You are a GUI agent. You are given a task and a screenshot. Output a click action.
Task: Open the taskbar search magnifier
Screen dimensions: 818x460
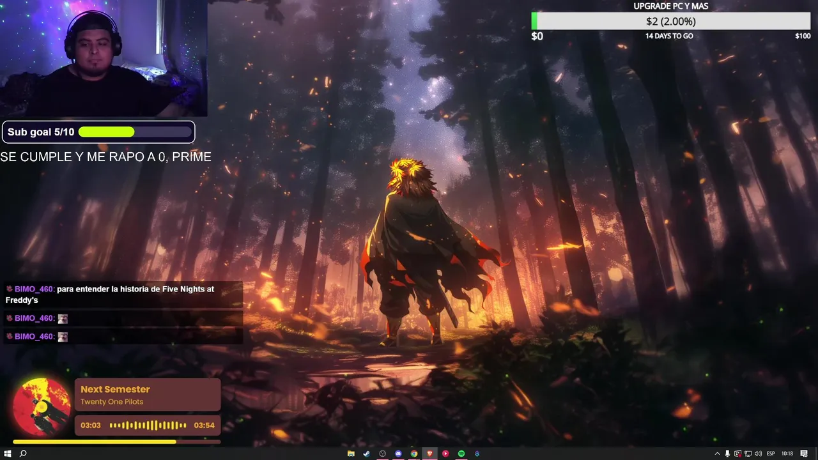[x=23, y=454]
